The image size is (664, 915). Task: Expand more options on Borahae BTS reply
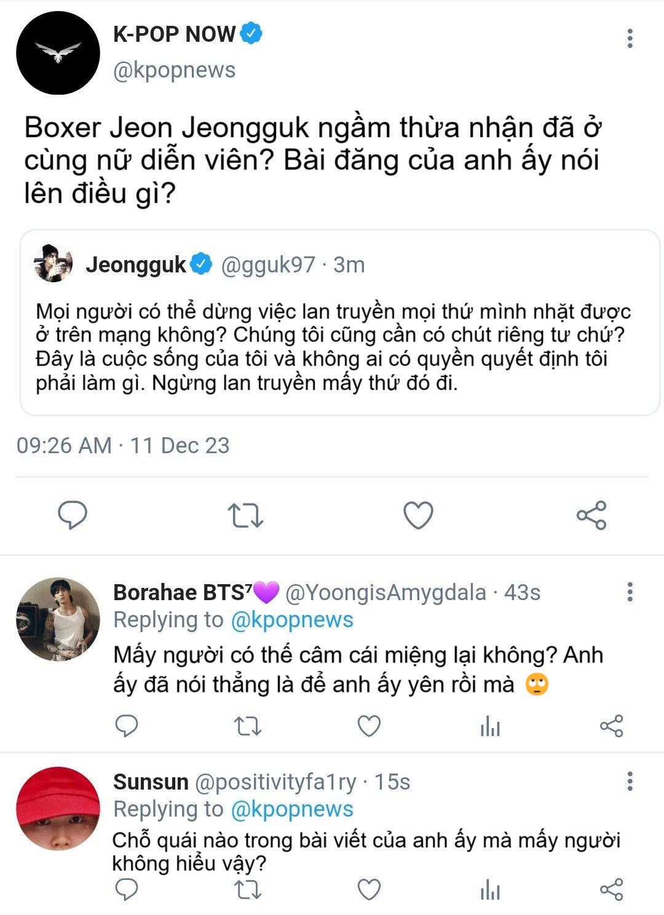(630, 592)
